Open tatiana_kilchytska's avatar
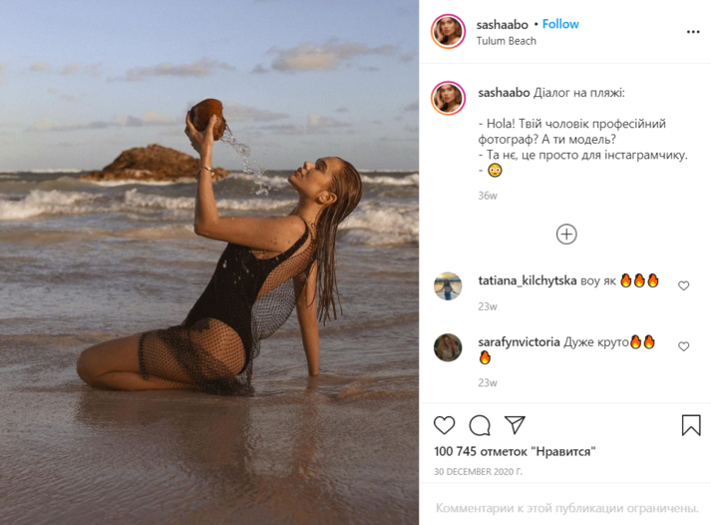 (448, 286)
